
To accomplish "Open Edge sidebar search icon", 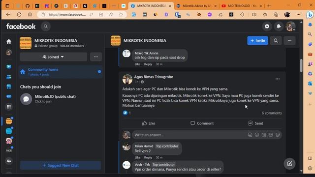I will (310, 34).
